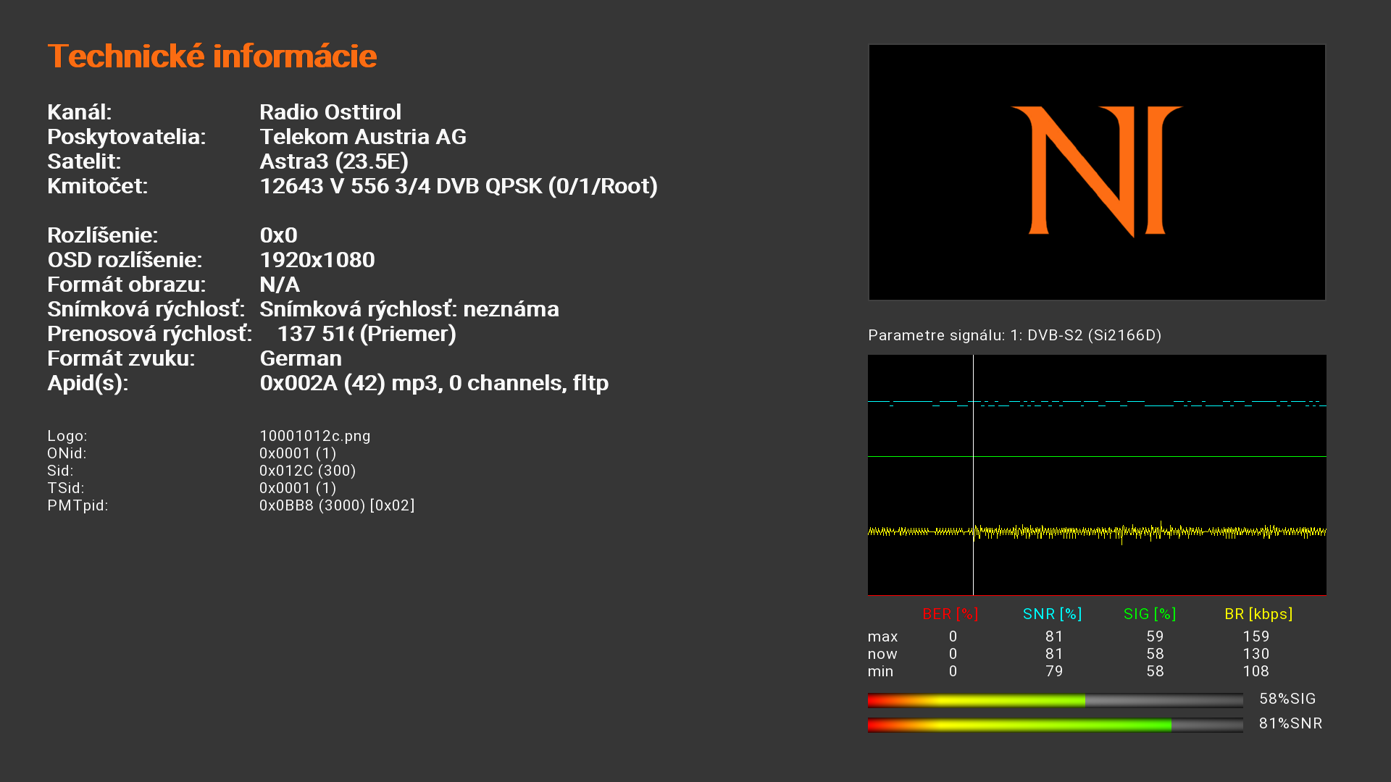Click provider Telekom Austria AG

362,137
